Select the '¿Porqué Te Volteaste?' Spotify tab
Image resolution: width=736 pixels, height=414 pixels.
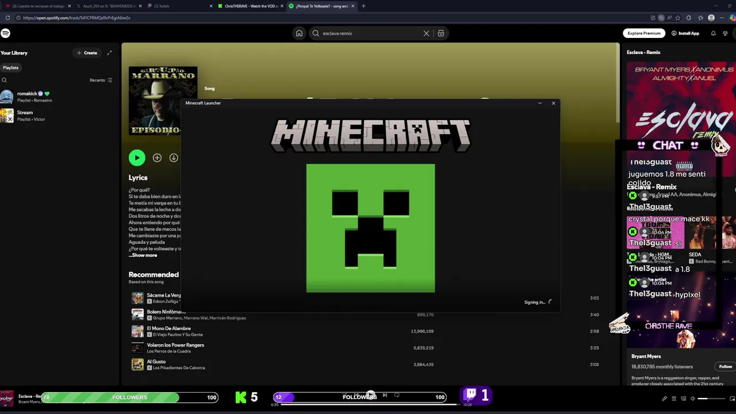(321, 6)
